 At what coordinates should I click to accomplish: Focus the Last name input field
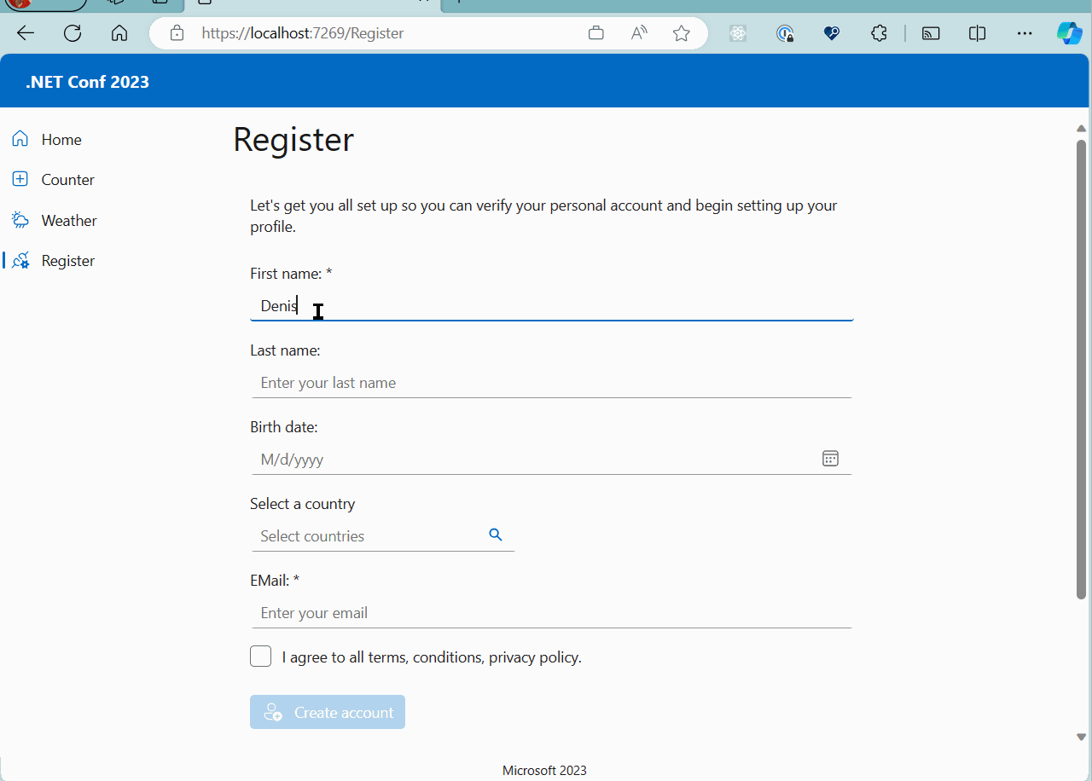pos(551,383)
